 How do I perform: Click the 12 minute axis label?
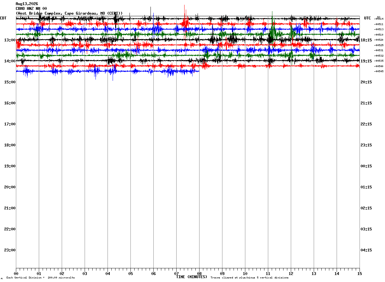291,274
